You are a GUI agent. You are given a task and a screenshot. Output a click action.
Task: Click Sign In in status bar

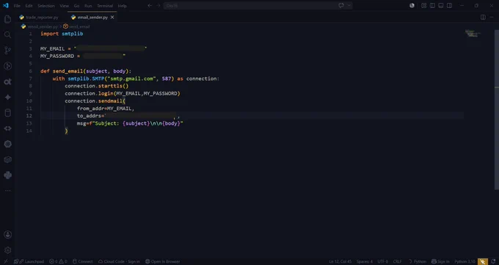440,261
